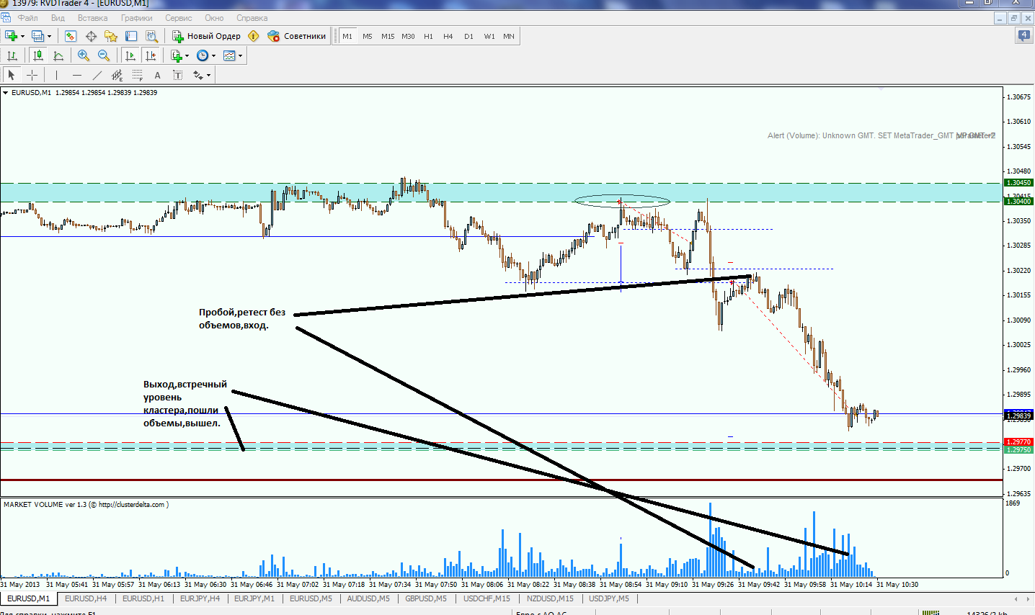Show the Terminal panel icon
1035x615 pixels.
tap(131, 36)
